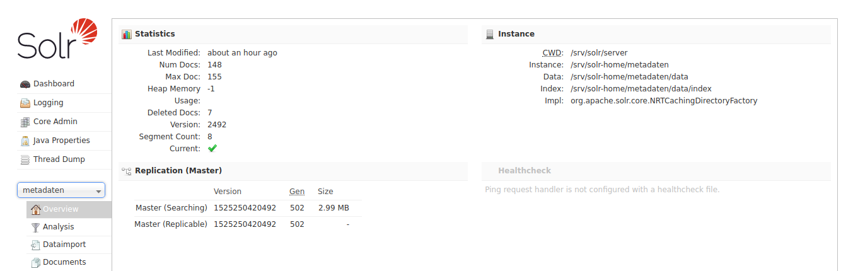Click the Instance server icon
This screenshot has width=841, height=271.
point(490,34)
